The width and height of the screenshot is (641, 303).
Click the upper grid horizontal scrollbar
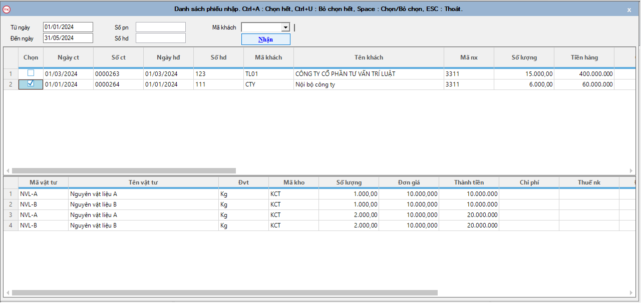coord(124,170)
